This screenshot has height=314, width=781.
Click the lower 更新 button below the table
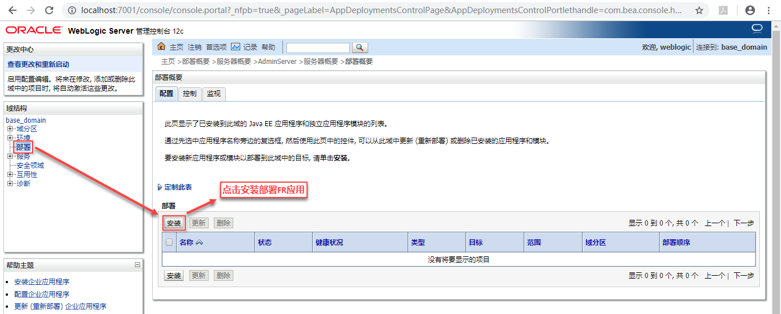[x=198, y=276]
